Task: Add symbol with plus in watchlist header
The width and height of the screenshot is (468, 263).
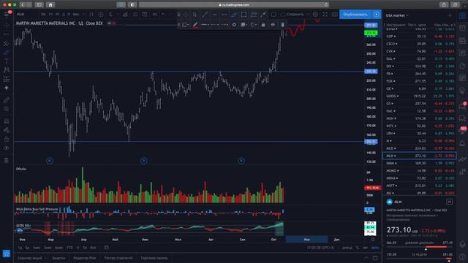Action: click(450, 15)
